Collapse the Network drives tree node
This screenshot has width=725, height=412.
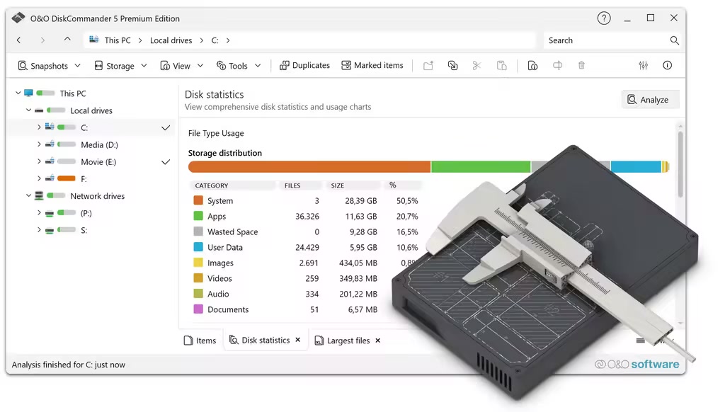(29, 196)
